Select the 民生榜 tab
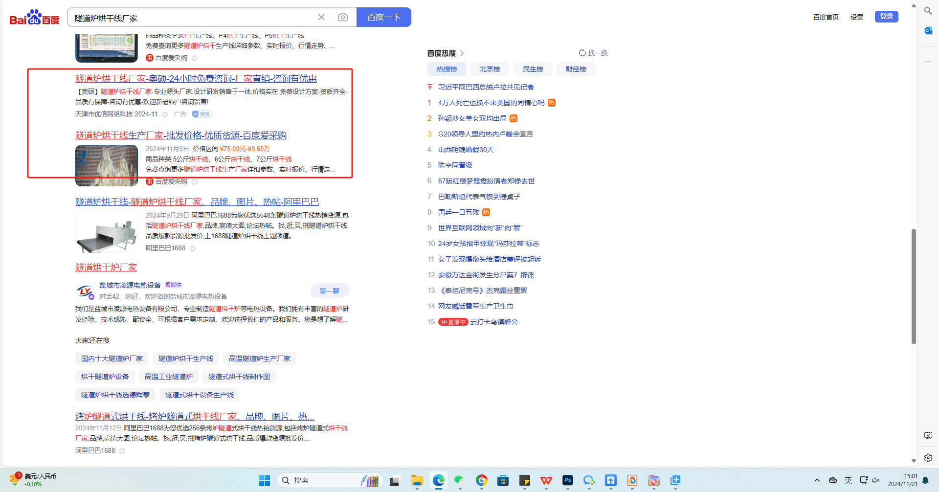Image resolution: width=939 pixels, height=492 pixels. tap(533, 69)
